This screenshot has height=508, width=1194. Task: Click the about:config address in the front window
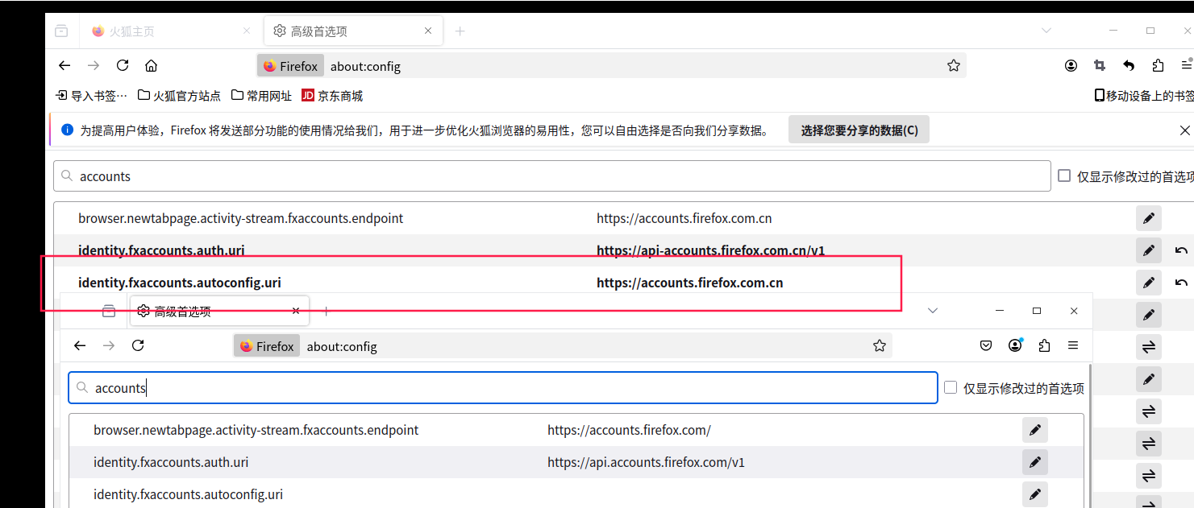pyautogui.click(x=342, y=347)
